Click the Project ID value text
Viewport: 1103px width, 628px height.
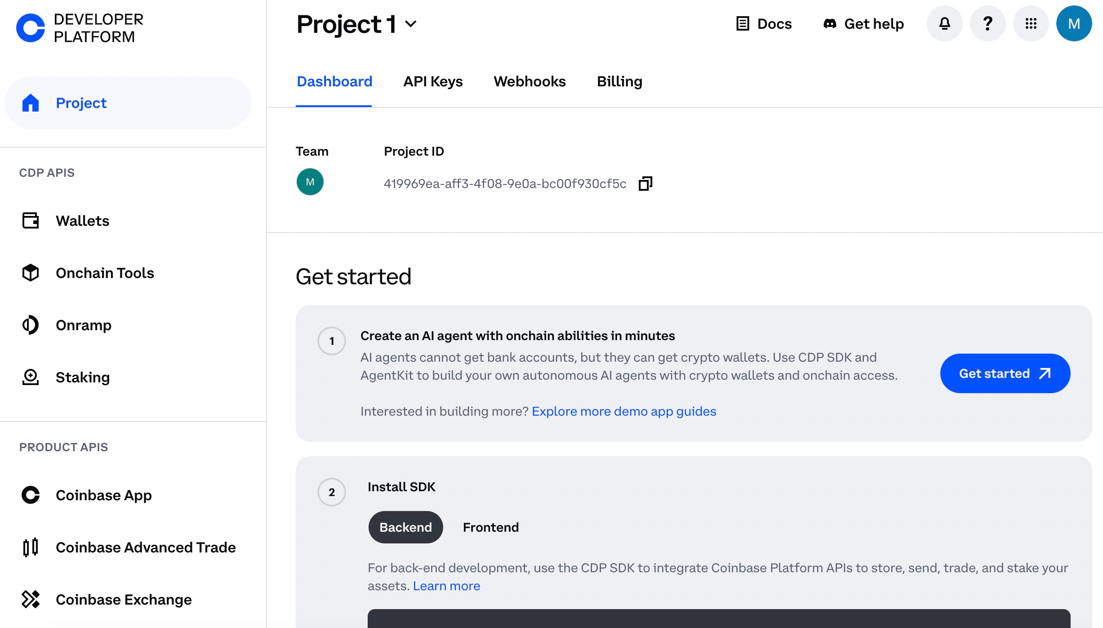pyautogui.click(x=505, y=184)
